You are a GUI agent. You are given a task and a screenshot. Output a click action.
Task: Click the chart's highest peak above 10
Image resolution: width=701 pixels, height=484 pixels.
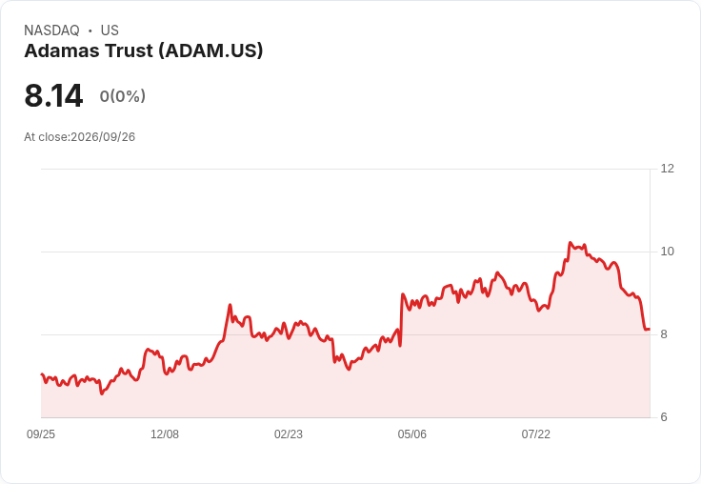[x=570, y=243]
